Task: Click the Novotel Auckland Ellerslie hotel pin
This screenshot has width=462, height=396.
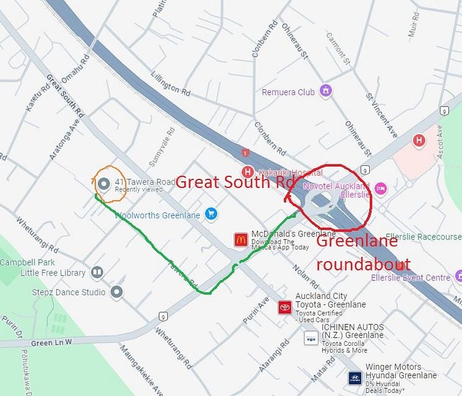Action: 381,189
